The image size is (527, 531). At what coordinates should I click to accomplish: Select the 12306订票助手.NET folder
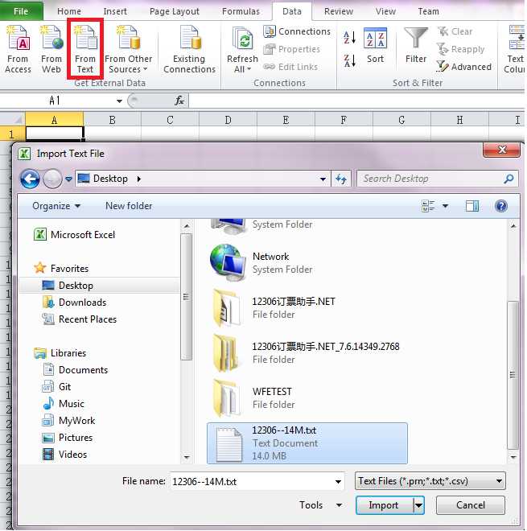pyautogui.click(x=272, y=308)
